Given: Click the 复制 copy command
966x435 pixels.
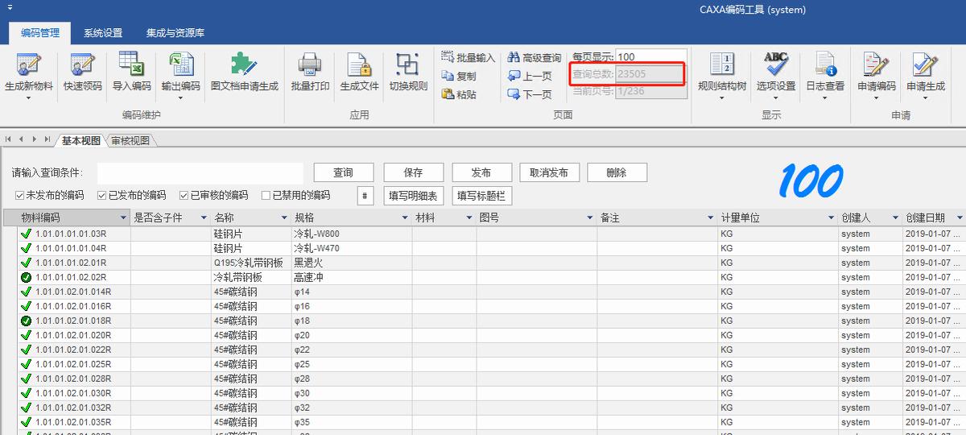Looking at the screenshot, I should pos(460,77).
